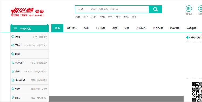202x102 pixels.
Task: Click the 料理 hot keyword link
Action: point(102,17)
